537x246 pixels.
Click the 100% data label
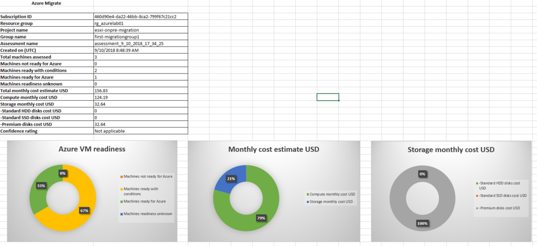(x=422, y=223)
